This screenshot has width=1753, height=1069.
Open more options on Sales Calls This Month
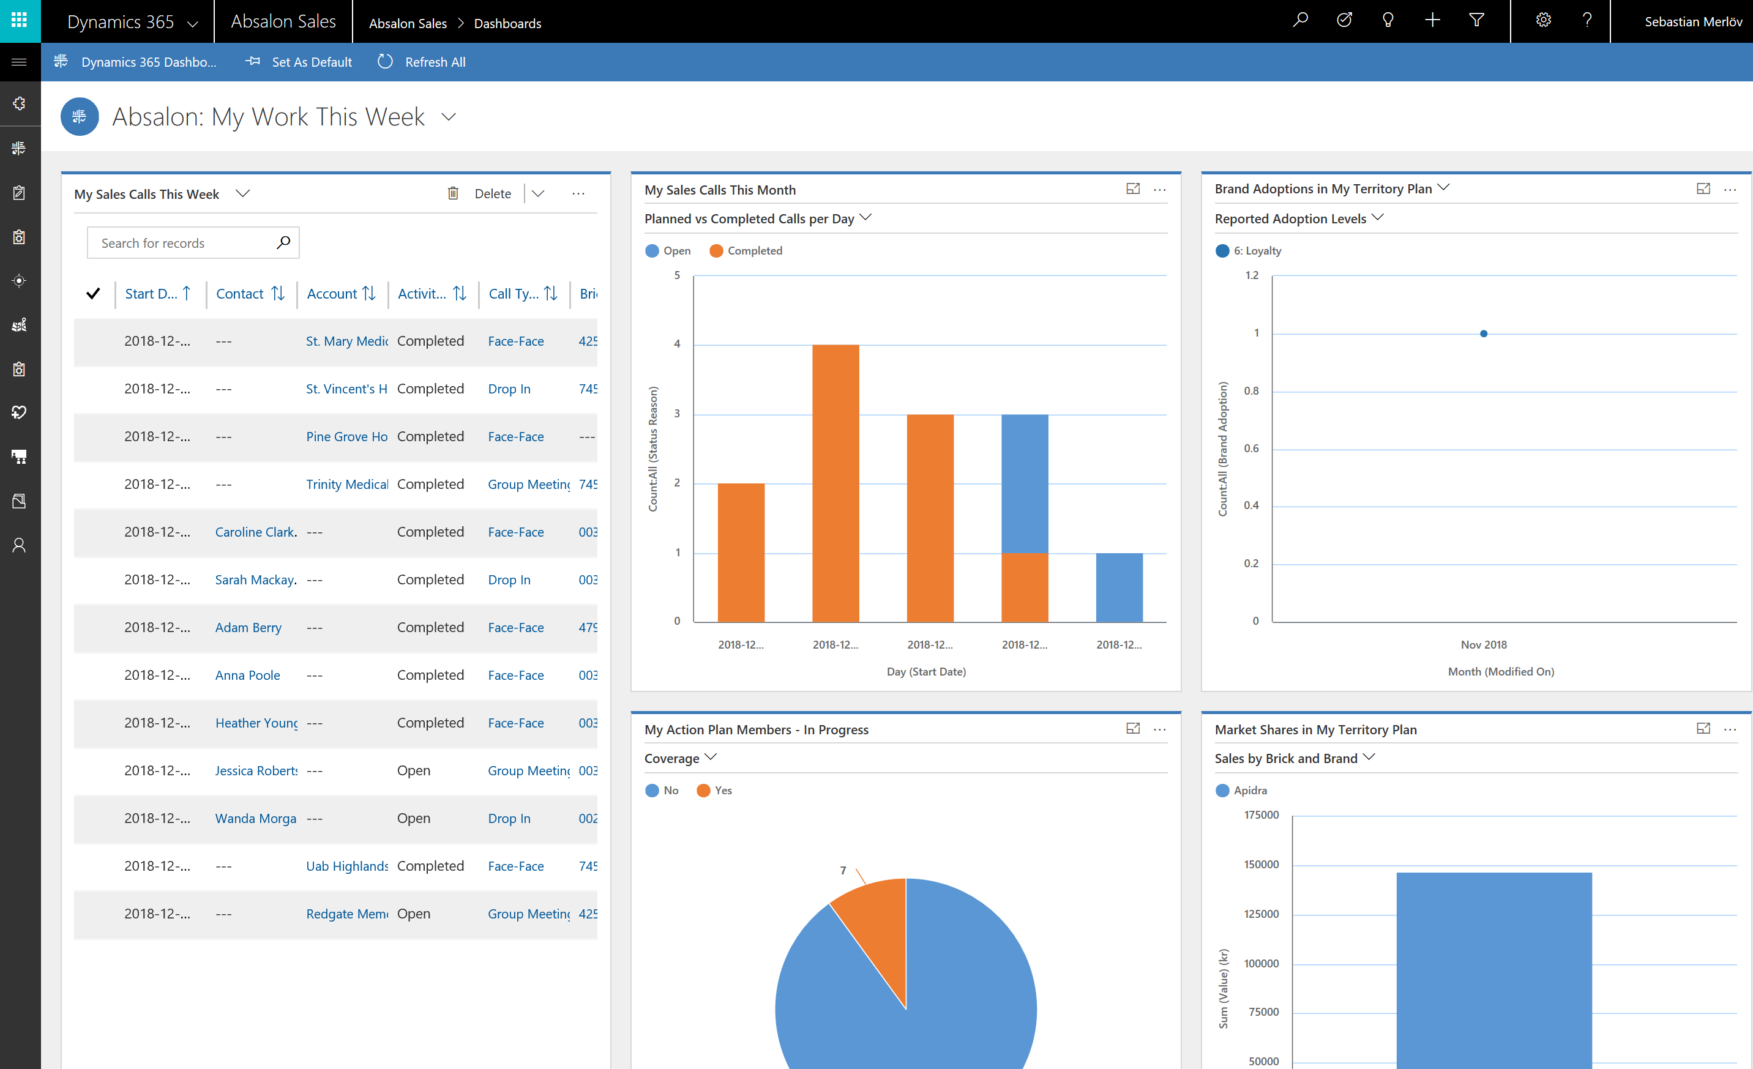point(1160,190)
